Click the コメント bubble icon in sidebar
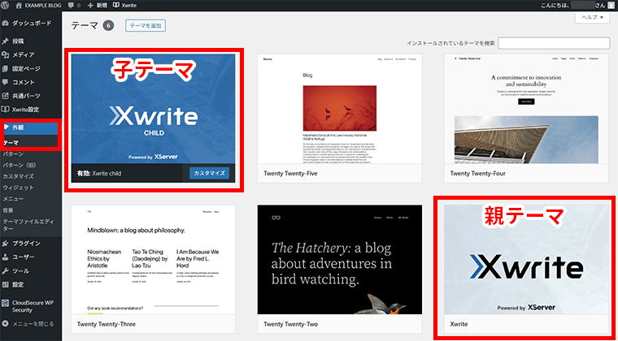This screenshot has width=618, height=341. pyautogui.click(x=5, y=82)
